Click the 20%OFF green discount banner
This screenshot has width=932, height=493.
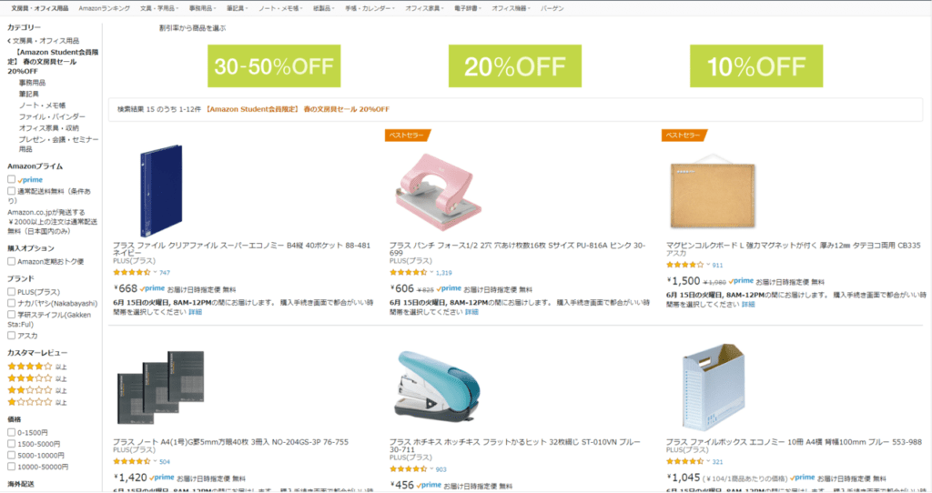514,65
